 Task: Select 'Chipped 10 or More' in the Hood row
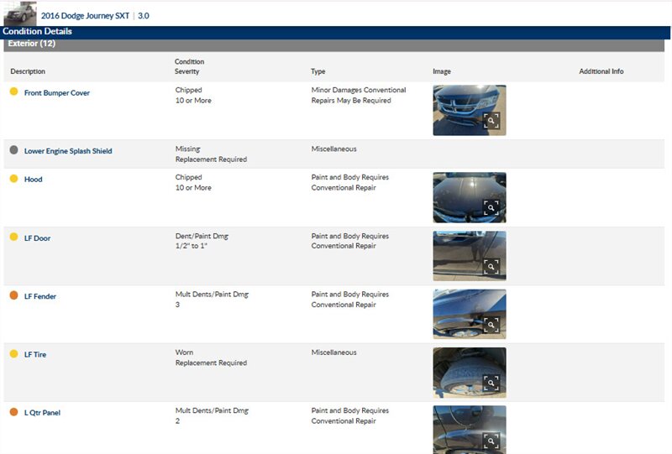click(x=193, y=182)
